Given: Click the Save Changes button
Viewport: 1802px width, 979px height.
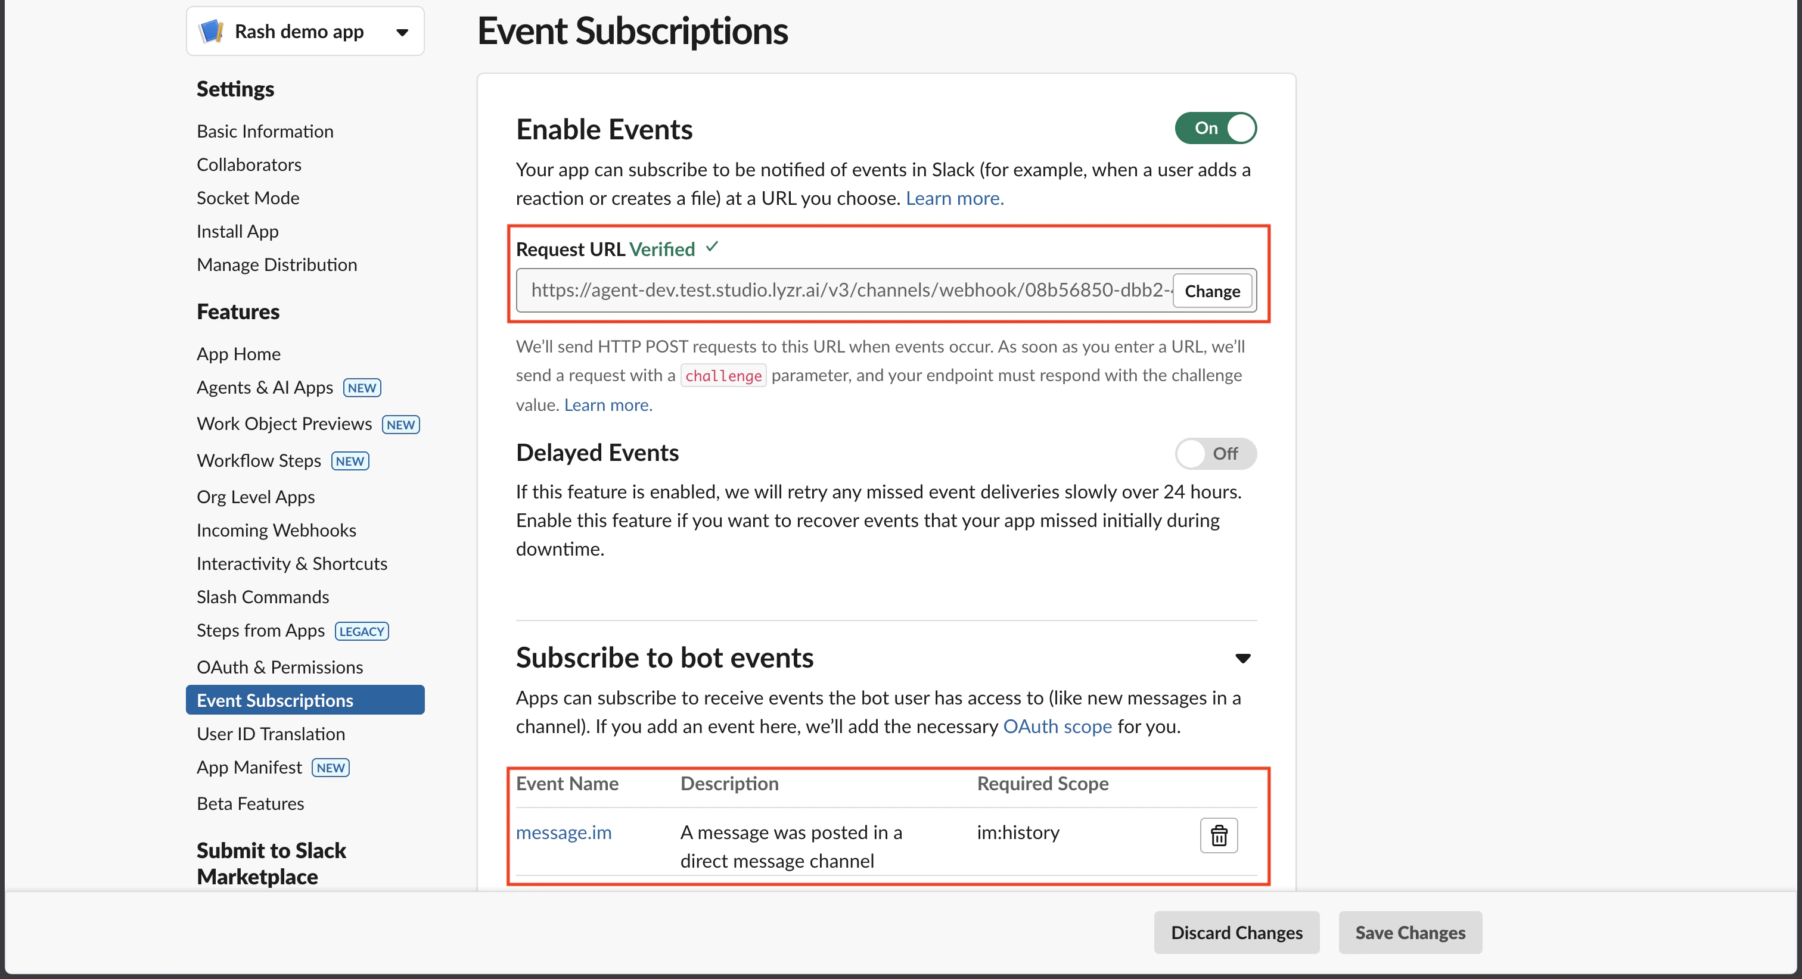Looking at the screenshot, I should coord(1409,932).
